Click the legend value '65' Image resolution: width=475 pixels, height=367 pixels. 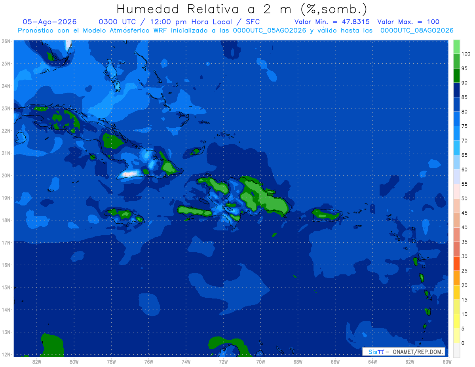[x=464, y=155]
